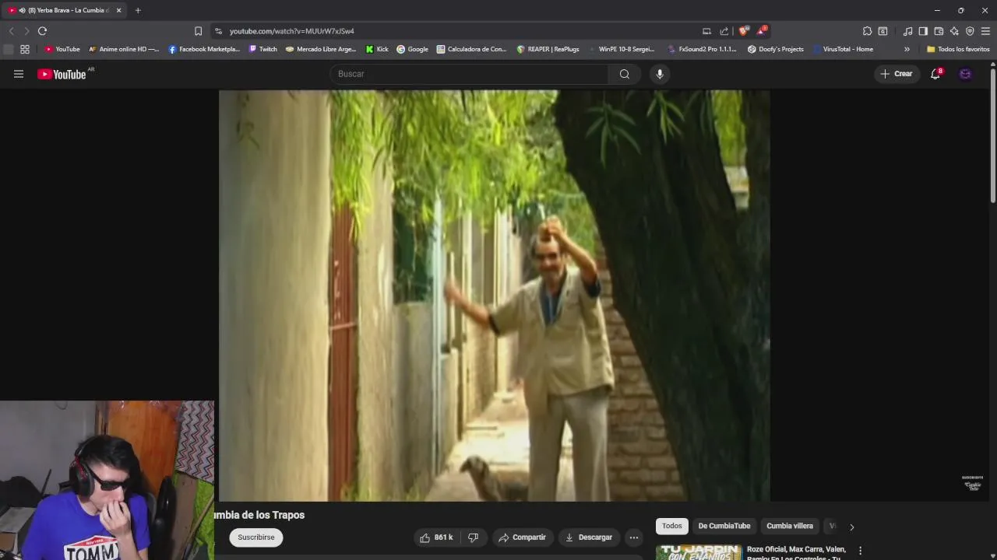
Task: Open the browser main menu icon
Action: pos(985,31)
